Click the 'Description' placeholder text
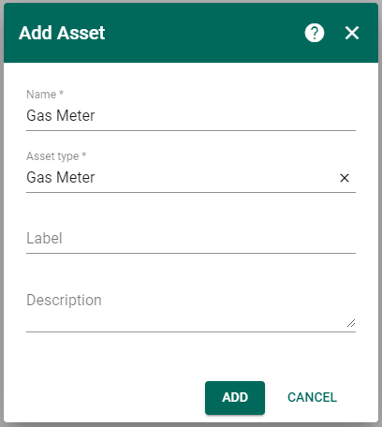This screenshot has width=382, height=427. pos(64,301)
